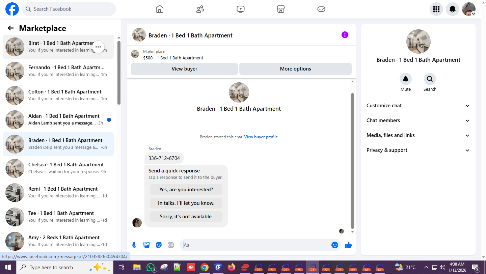Screen dimensions: 486x274
Task: Click the voice clip microphone icon
Action: (x=134, y=245)
